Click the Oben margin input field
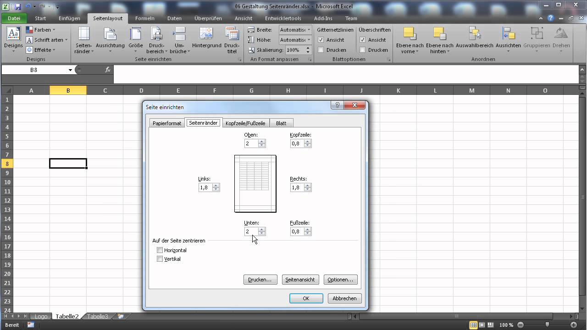587x330 pixels. pos(251,143)
